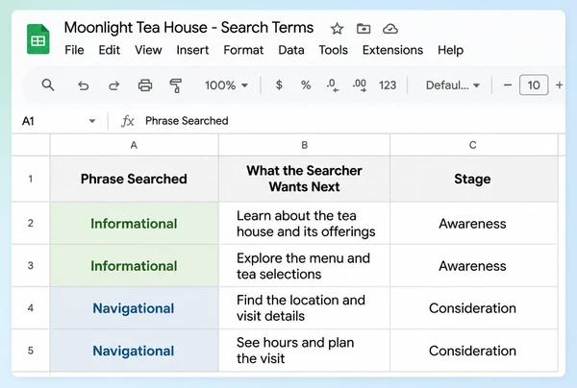Open the Format menu

[x=243, y=50]
